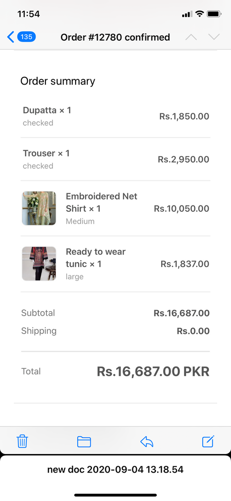Open Ready to wear tunic thumbnail
The height and width of the screenshot is (501, 231).
click(x=39, y=264)
